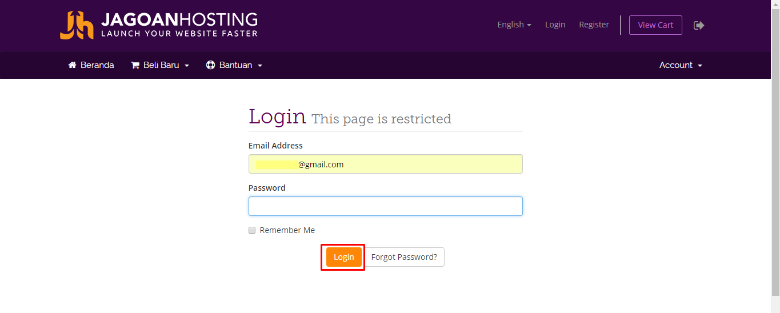Focus the Email Address input field

click(x=386, y=164)
